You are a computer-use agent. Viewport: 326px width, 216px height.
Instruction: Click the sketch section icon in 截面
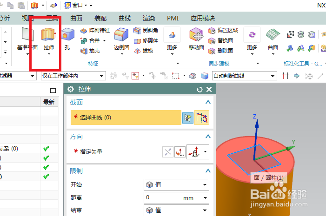(188, 118)
